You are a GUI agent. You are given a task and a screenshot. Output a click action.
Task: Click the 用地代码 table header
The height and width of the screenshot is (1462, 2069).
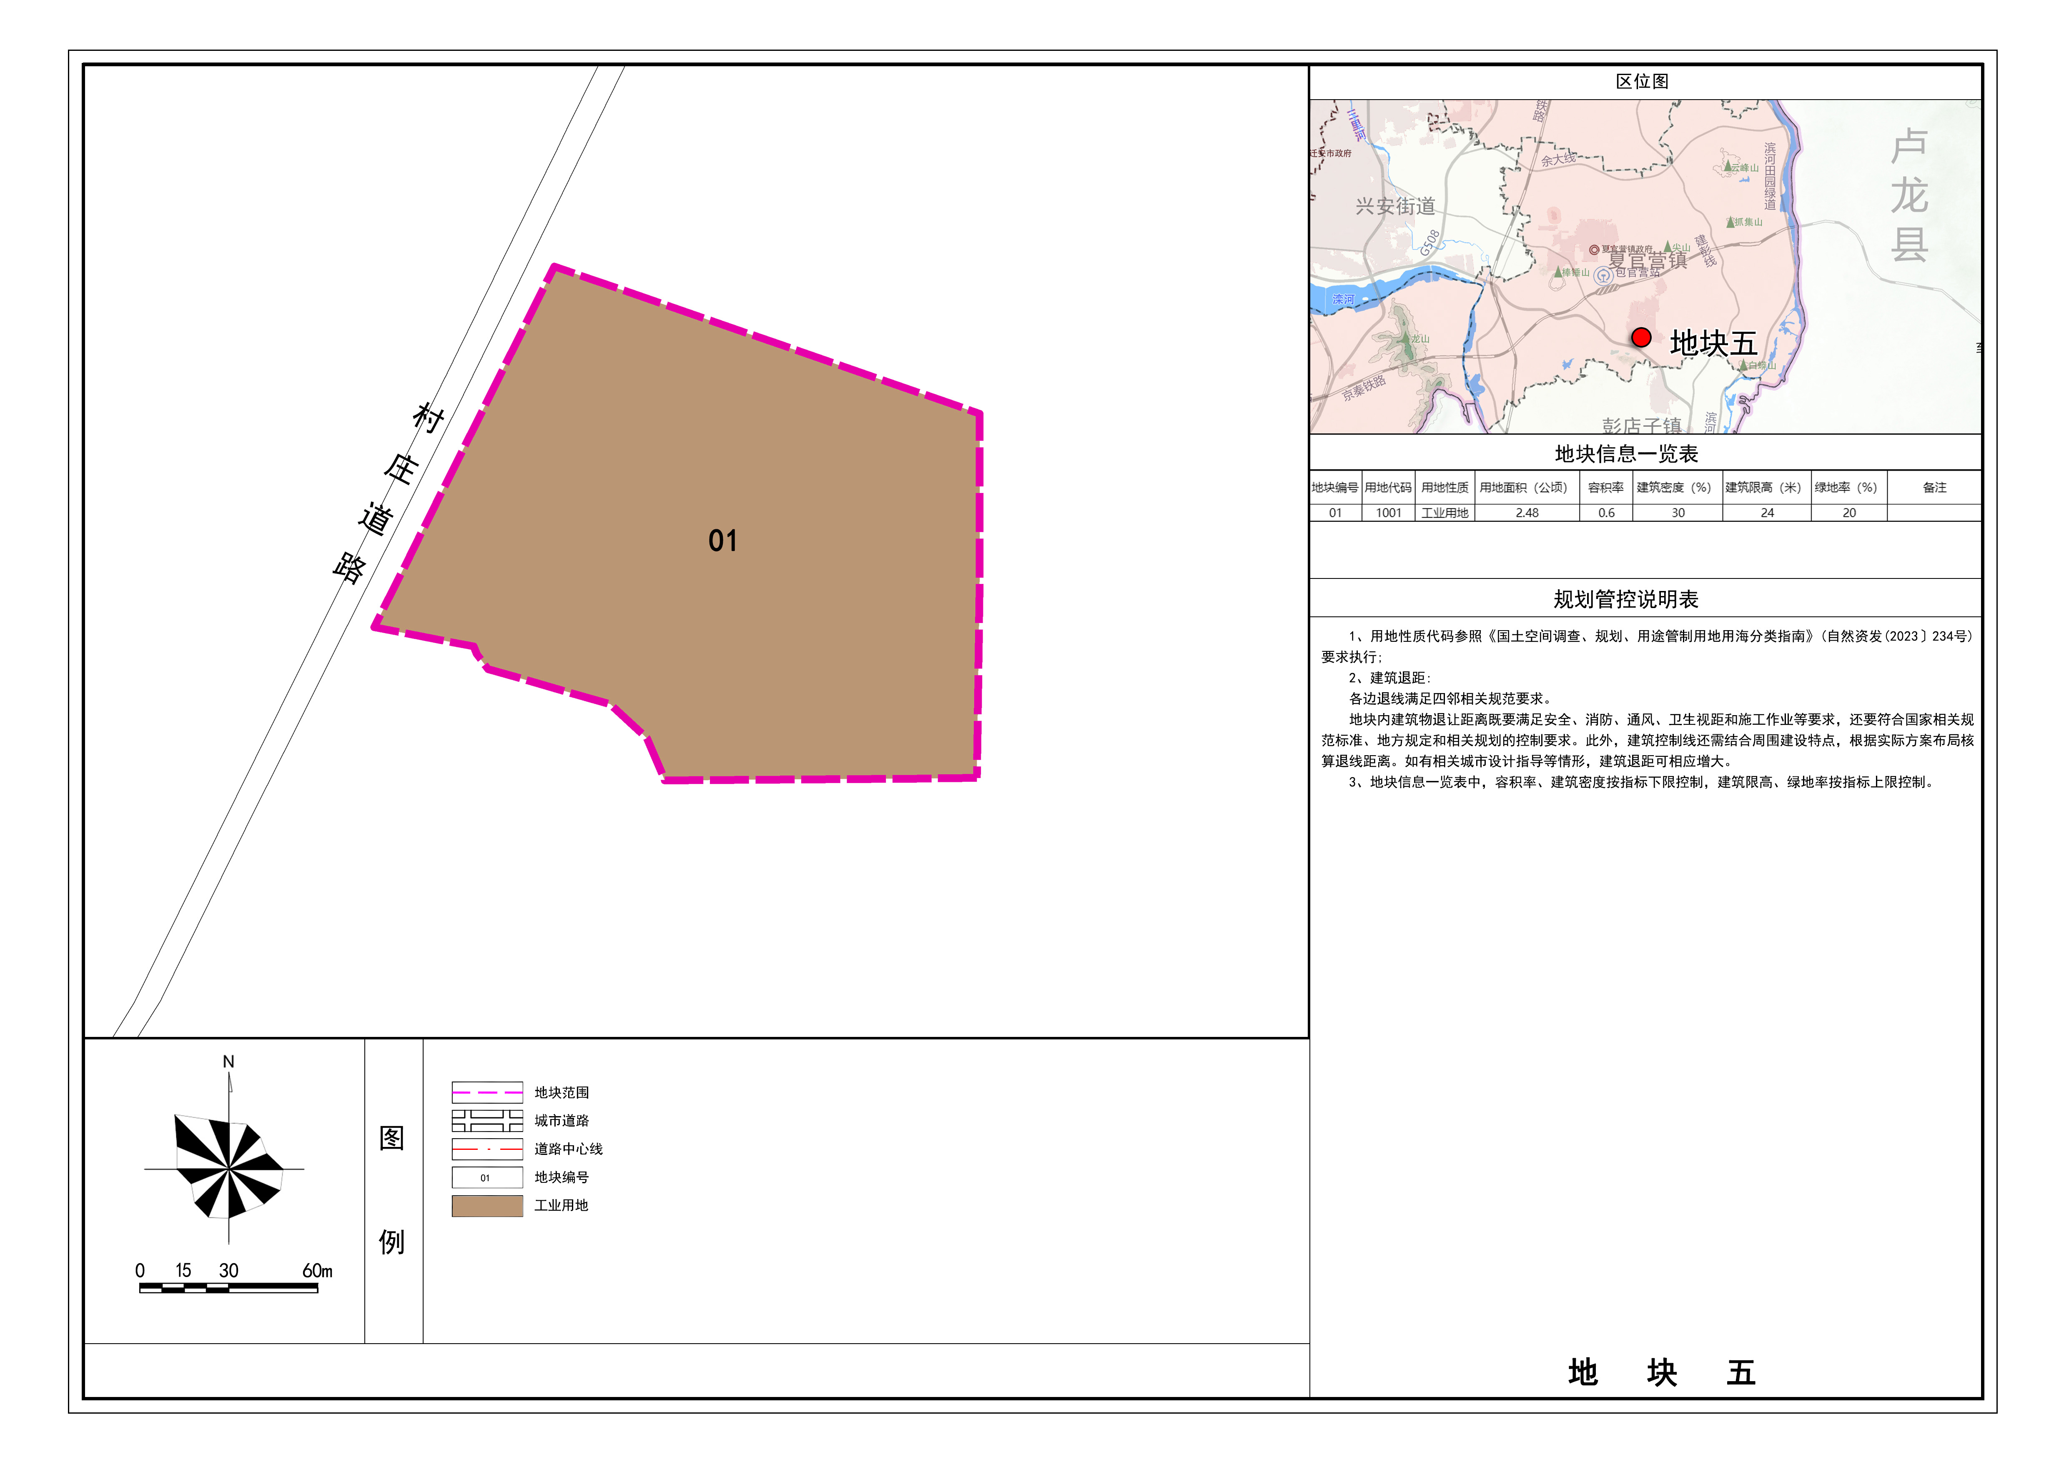[x=1388, y=487]
